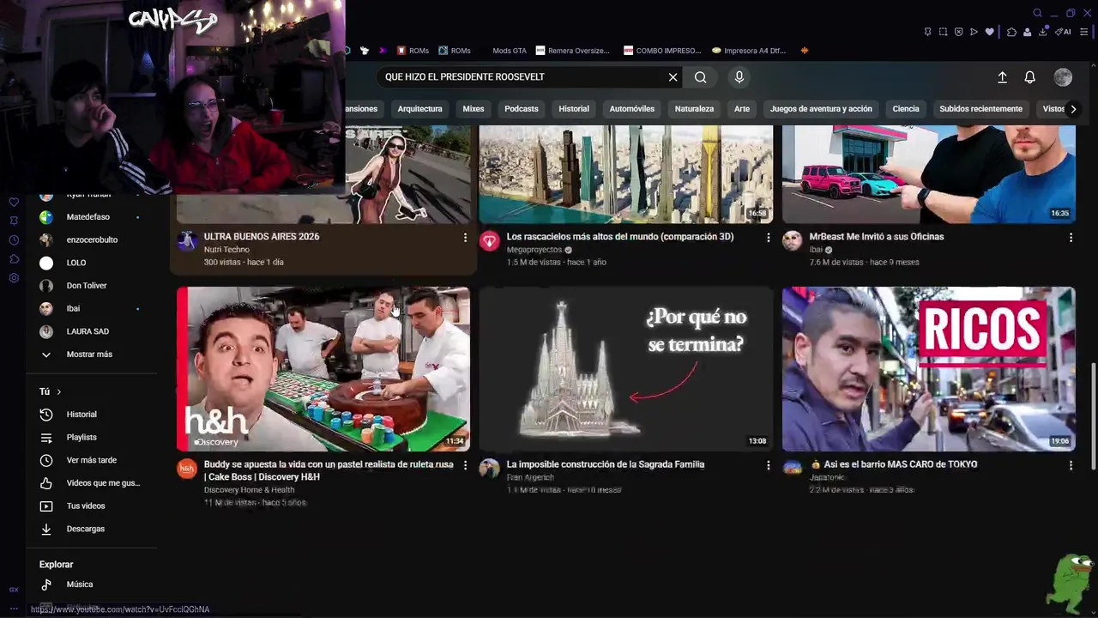
Task: Click the sidebar extensions cube at far left
Action: click(14, 259)
